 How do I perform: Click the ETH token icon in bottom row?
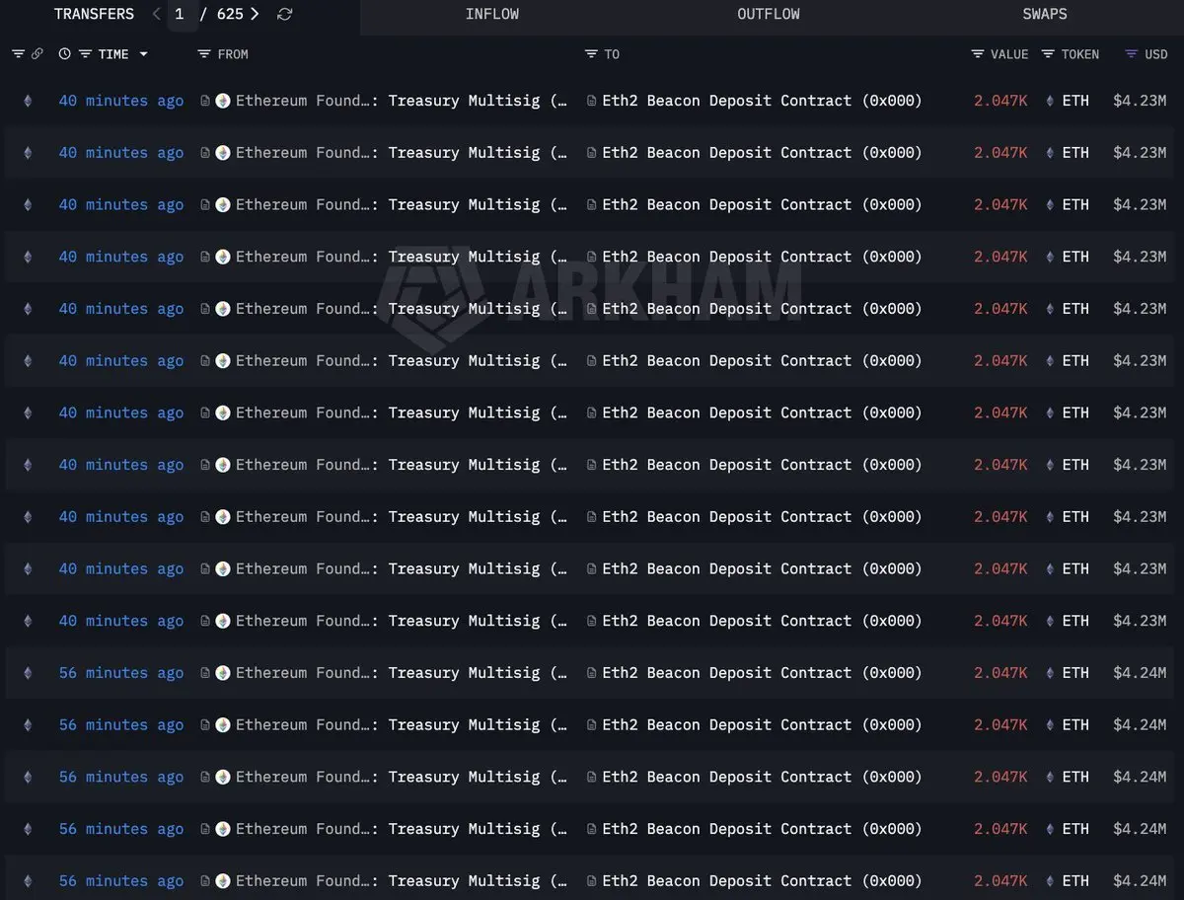tap(1049, 881)
